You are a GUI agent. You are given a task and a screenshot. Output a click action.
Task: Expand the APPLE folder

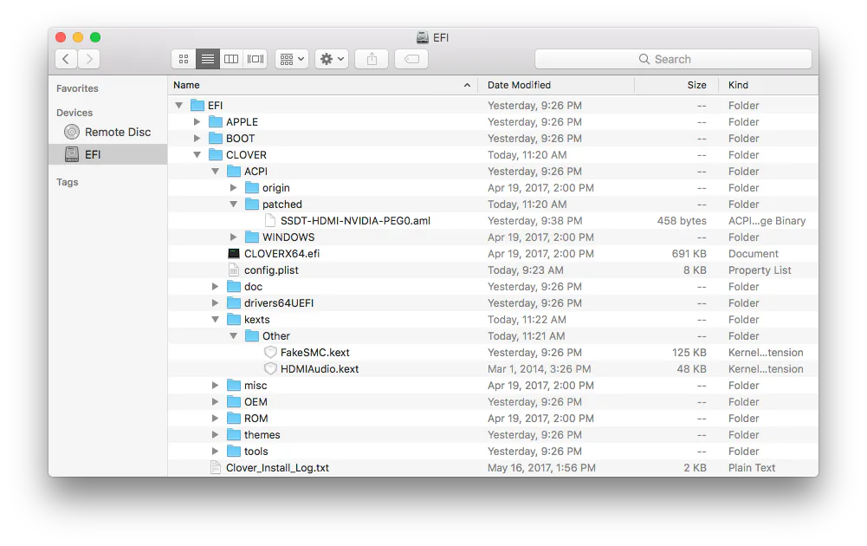click(x=197, y=121)
